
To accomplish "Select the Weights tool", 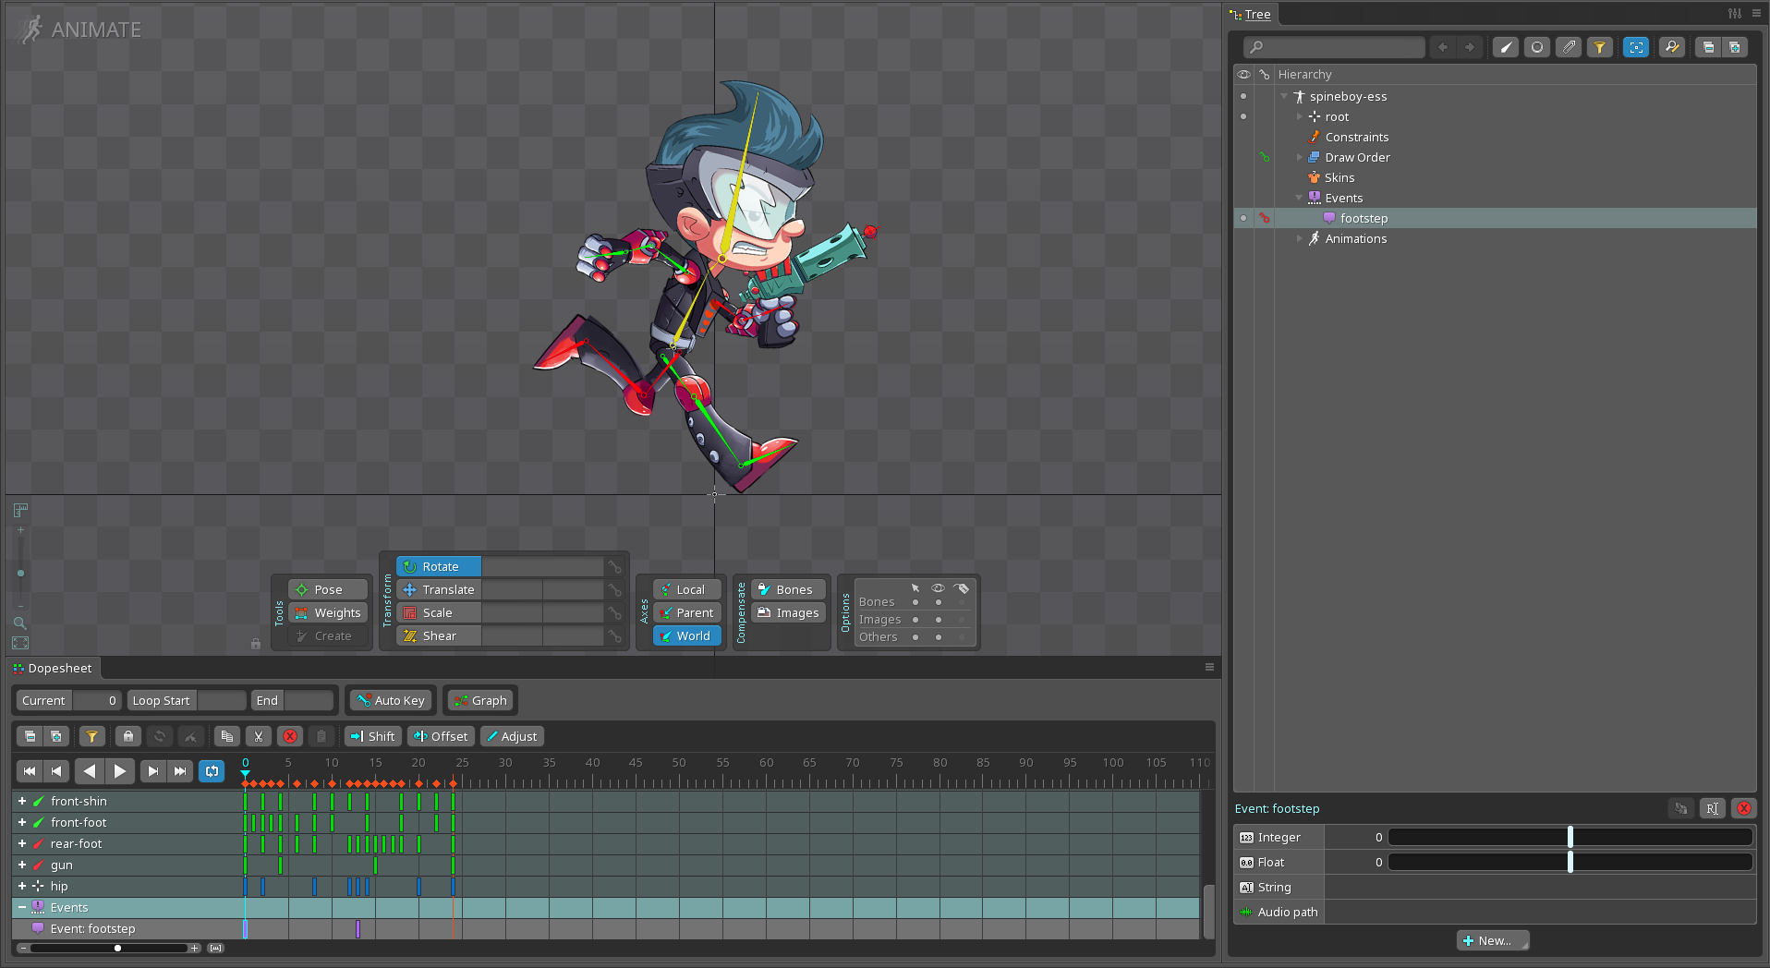I will (328, 612).
